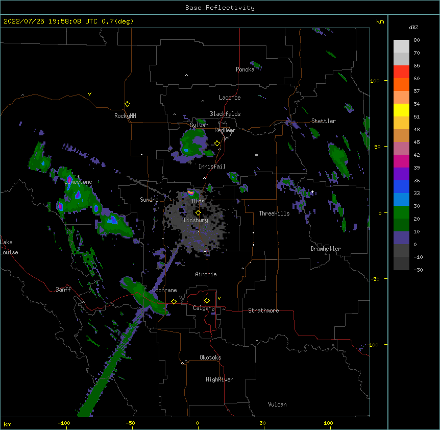The width and height of the screenshot is (440, 430).
Task: Click the Banff label
Action: tap(63, 290)
